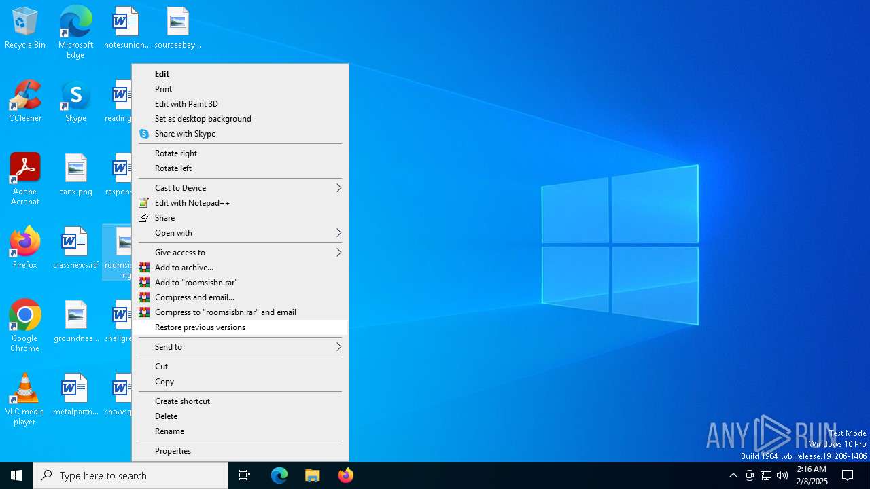Expand the Open with submenu arrow
Image resolution: width=870 pixels, height=489 pixels.
coord(338,233)
